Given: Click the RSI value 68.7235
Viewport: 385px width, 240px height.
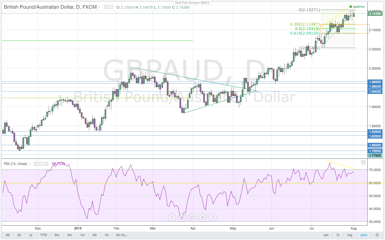Looking at the screenshot, I should [59, 164].
